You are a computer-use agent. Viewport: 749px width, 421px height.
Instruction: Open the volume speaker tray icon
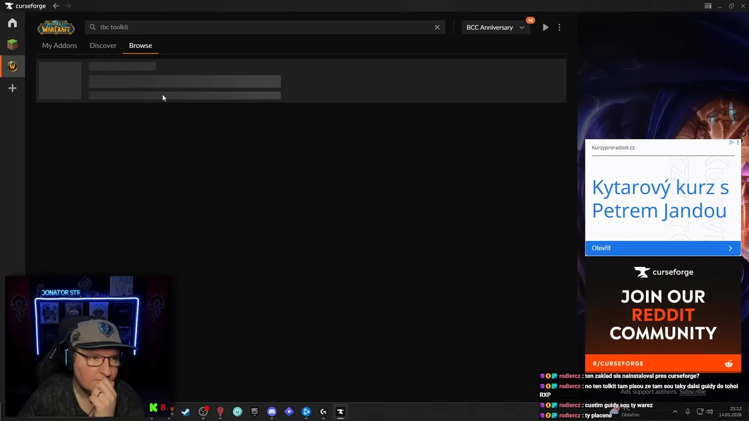pyautogui.click(x=710, y=412)
